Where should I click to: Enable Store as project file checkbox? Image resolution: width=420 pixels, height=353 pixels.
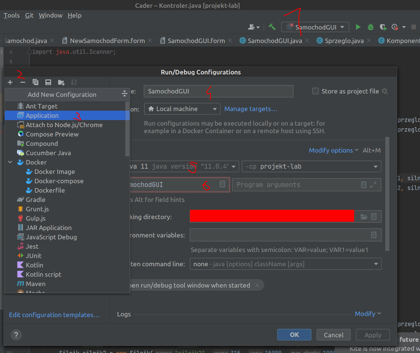point(315,91)
